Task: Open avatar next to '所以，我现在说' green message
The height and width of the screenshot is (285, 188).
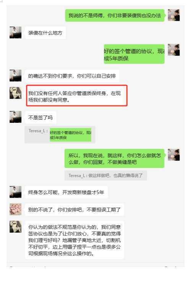Action: point(173,155)
